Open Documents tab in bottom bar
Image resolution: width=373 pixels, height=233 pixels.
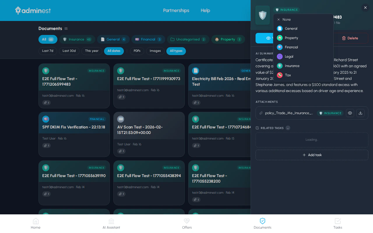tap(263, 224)
